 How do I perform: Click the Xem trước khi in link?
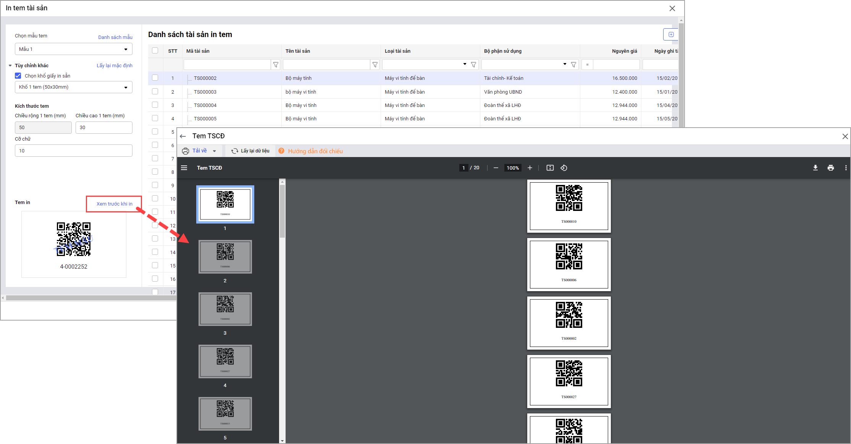pos(114,204)
